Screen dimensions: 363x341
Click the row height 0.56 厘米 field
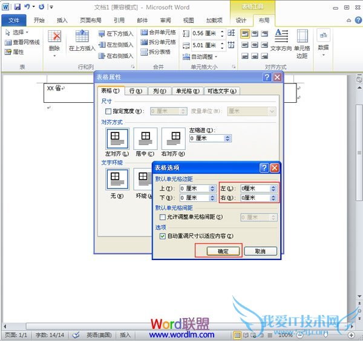pyautogui.click(x=208, y=33)
